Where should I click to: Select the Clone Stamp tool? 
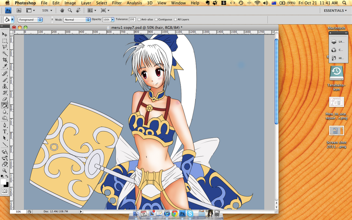tap(4, 86)
